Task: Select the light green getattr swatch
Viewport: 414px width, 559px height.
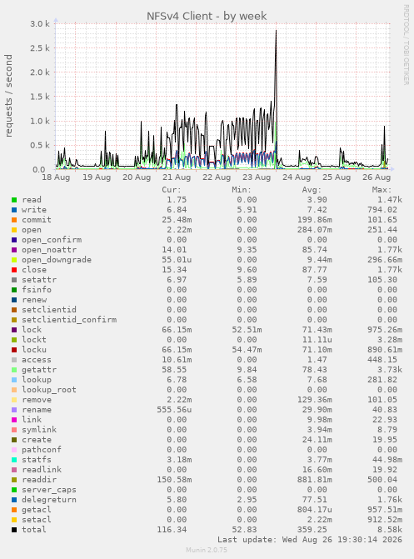Action: tap(14, 370)
